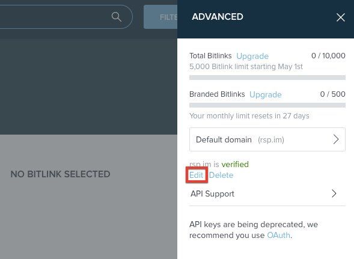Open the API Support menu row
The width and height of the screenshot is (354, 259).
pyautogui.click(x=267, y=193)
